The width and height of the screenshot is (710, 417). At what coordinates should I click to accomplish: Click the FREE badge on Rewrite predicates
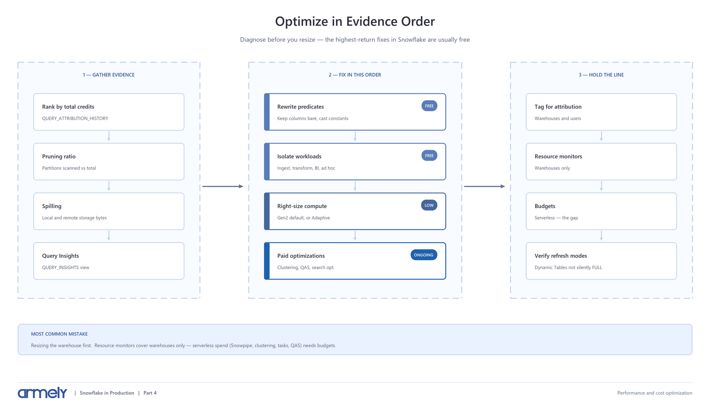[x=429, y=106]
